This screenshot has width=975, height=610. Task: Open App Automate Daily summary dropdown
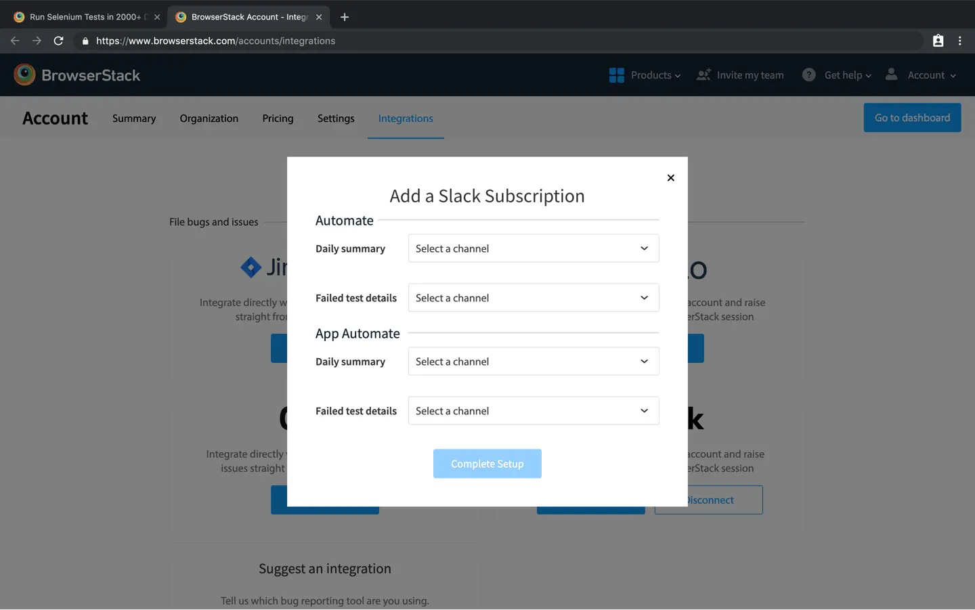point(533,362)
